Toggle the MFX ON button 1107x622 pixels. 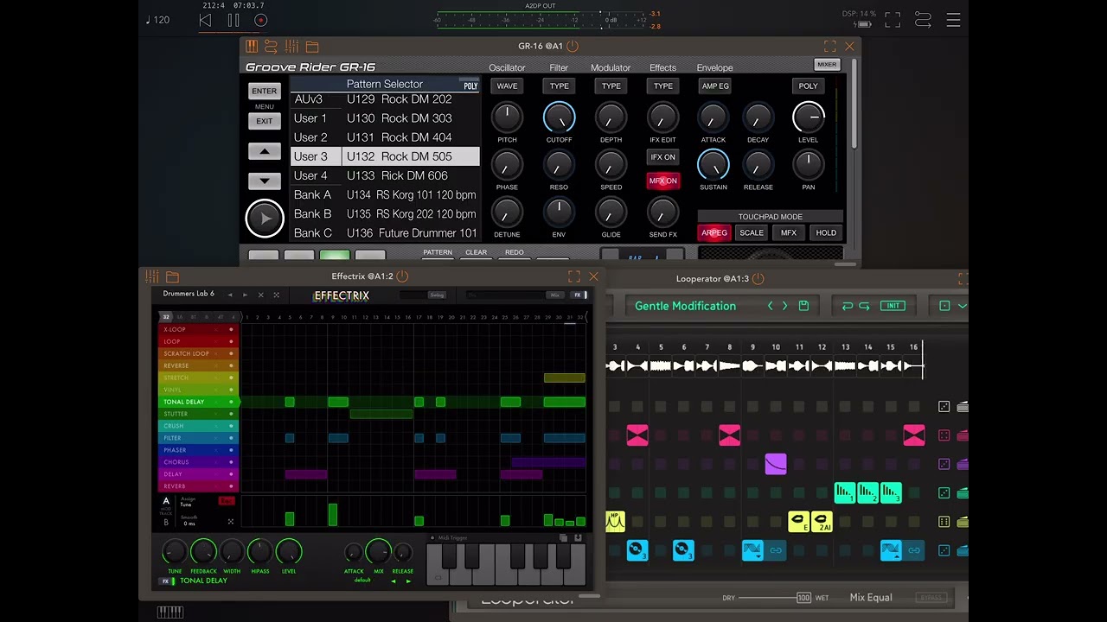coord(663,181)
